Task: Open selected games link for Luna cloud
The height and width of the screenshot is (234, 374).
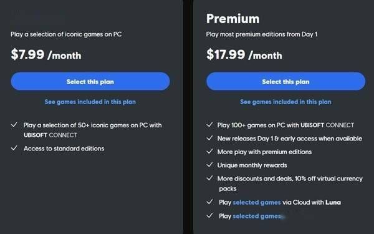Action: 257,202
